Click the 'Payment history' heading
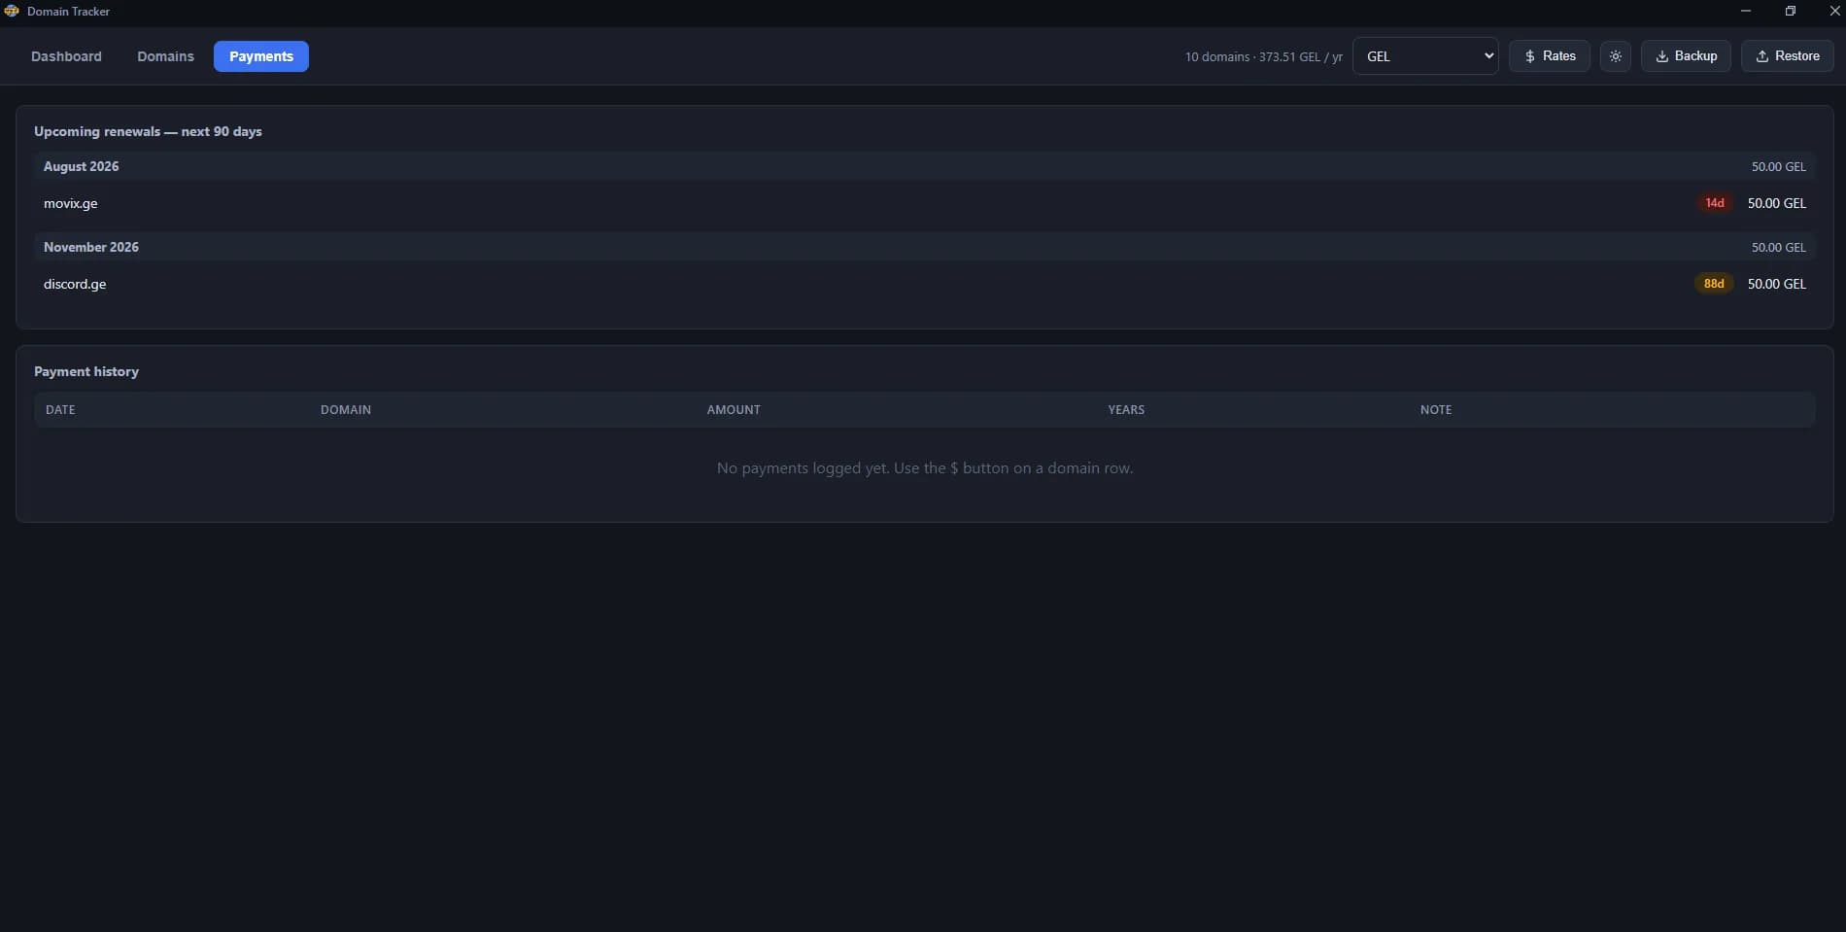This screenshot has height=932, width=1846. [86, 371]
